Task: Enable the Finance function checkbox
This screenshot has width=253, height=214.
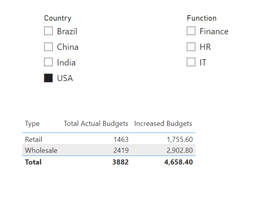Action: (191, 31)
